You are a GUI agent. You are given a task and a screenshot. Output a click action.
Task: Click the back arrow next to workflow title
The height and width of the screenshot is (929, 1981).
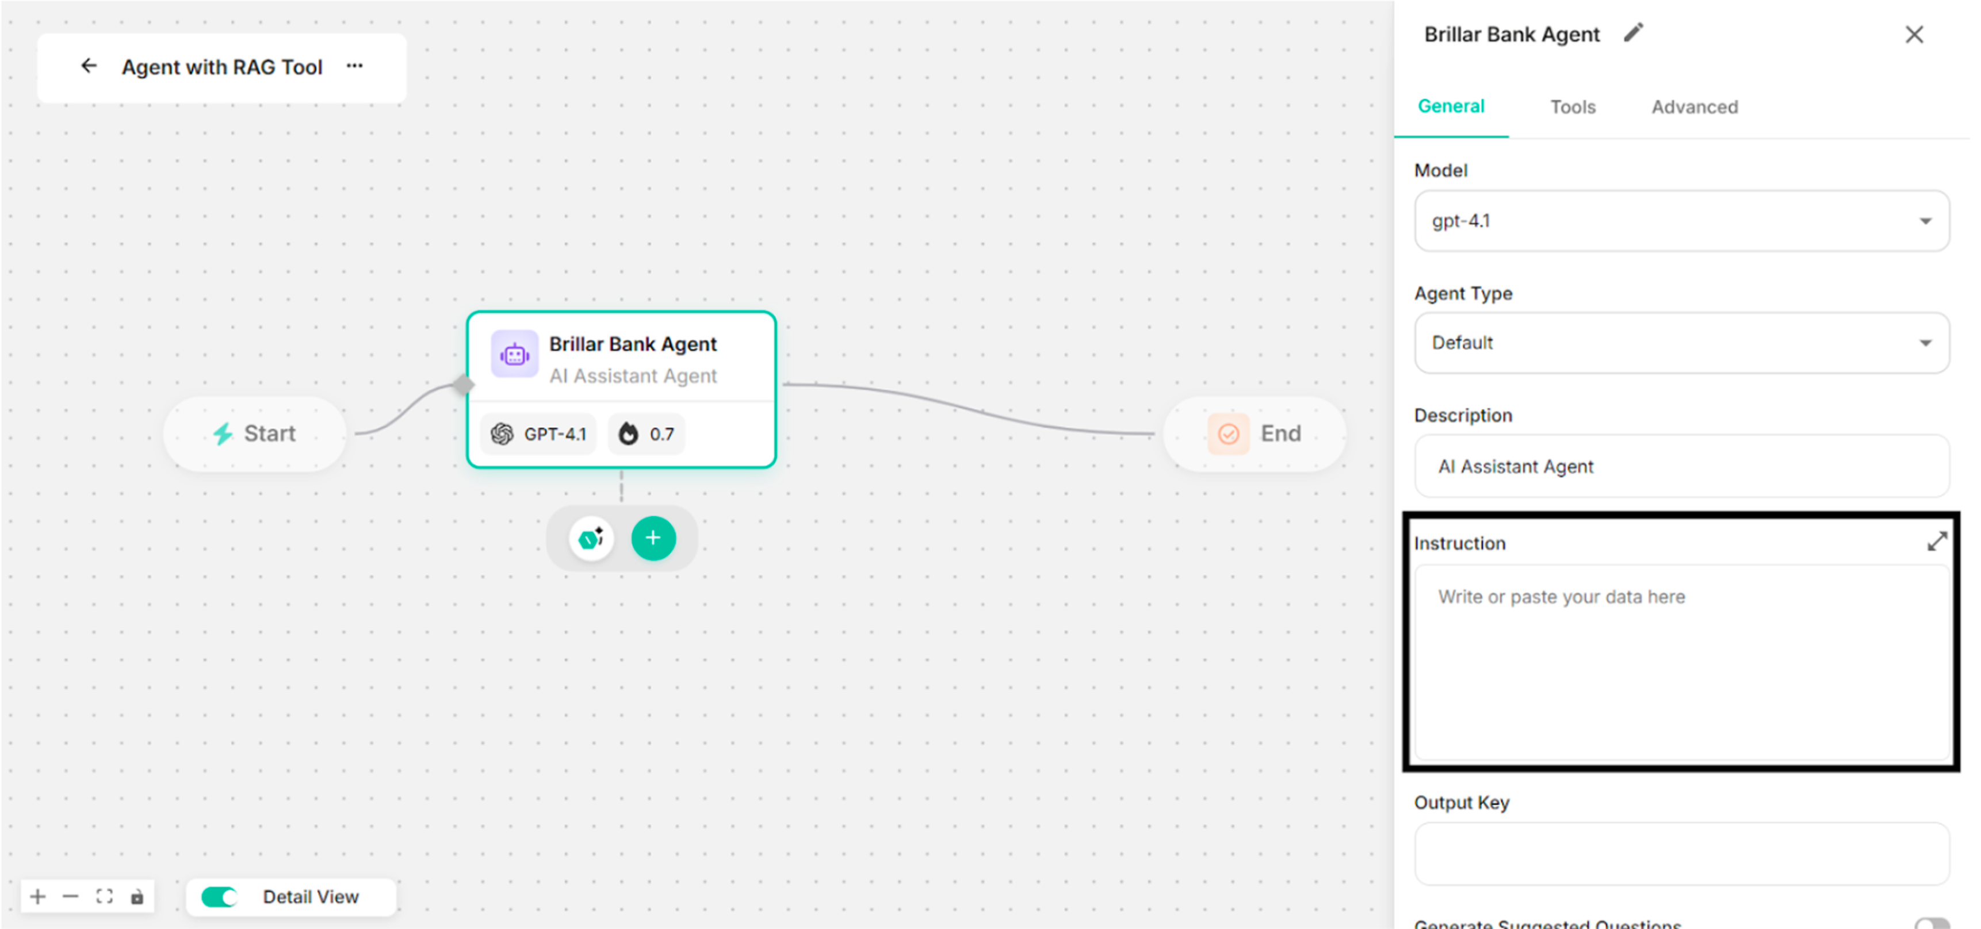[89, 66]
